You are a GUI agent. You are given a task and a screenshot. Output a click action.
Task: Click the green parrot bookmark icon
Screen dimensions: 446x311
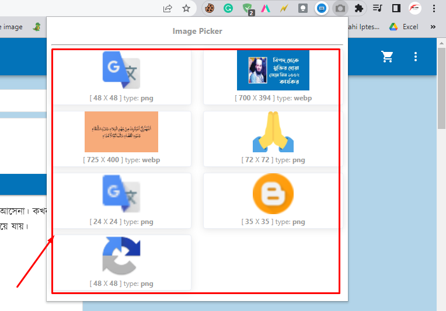click(x=37, y=27)
